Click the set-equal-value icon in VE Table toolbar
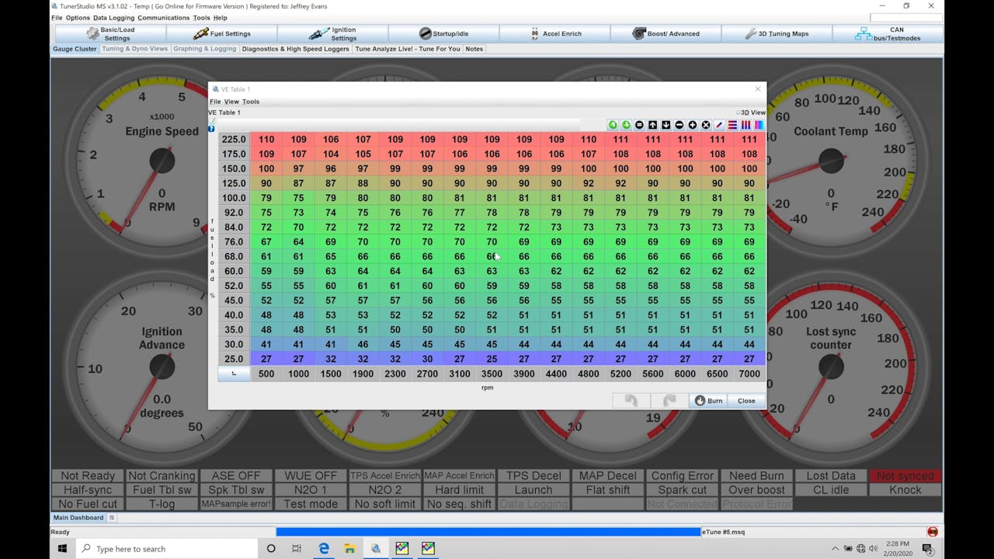 [639, 124]
